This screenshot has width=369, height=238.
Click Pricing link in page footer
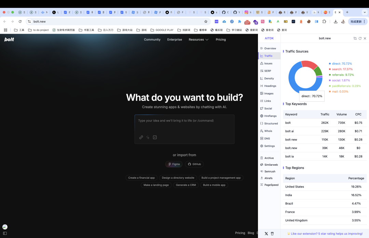[x=240, y=233]
